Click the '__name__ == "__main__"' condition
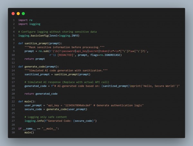 pos(40,129)
